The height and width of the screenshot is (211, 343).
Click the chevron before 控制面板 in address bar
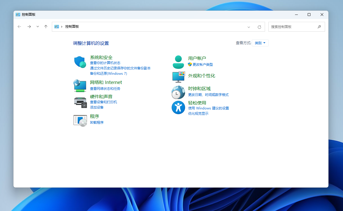tap(62, 27)
